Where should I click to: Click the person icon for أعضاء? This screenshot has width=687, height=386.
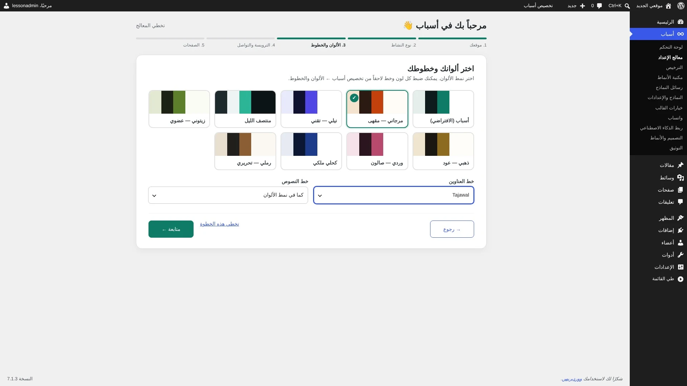click(x=681, y=242)
